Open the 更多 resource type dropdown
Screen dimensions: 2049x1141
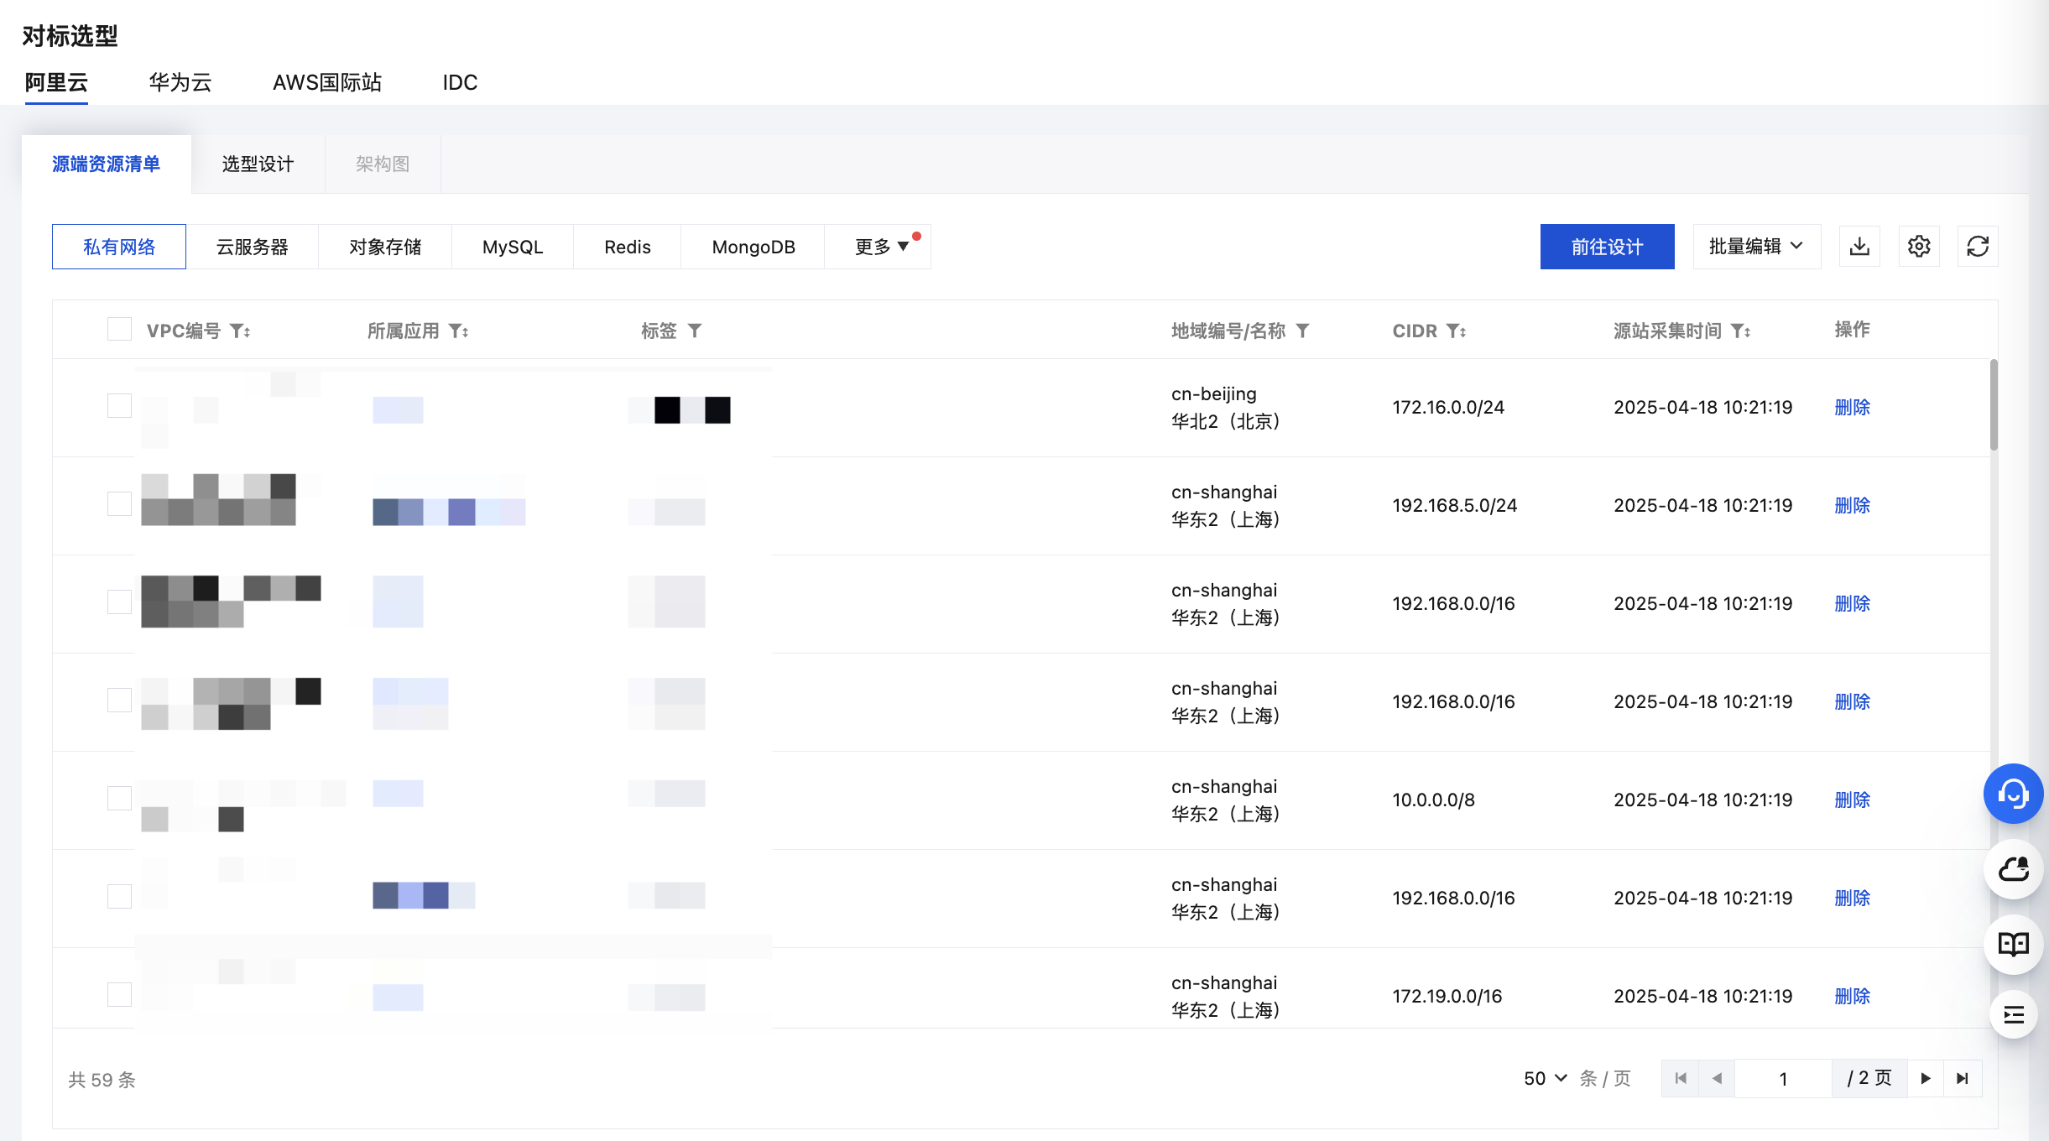tap(880, 247)
